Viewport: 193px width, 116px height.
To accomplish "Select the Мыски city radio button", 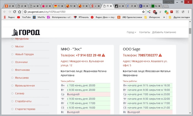I will [12, 47].
